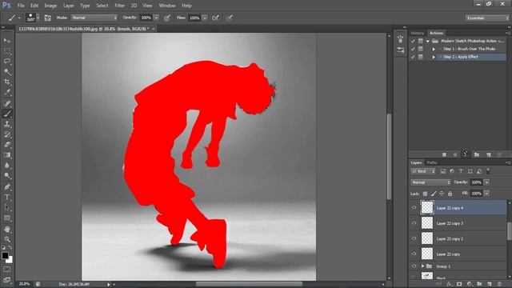Switch to the History tab
The height and width of the screenshot is (288, 512).
418,33
